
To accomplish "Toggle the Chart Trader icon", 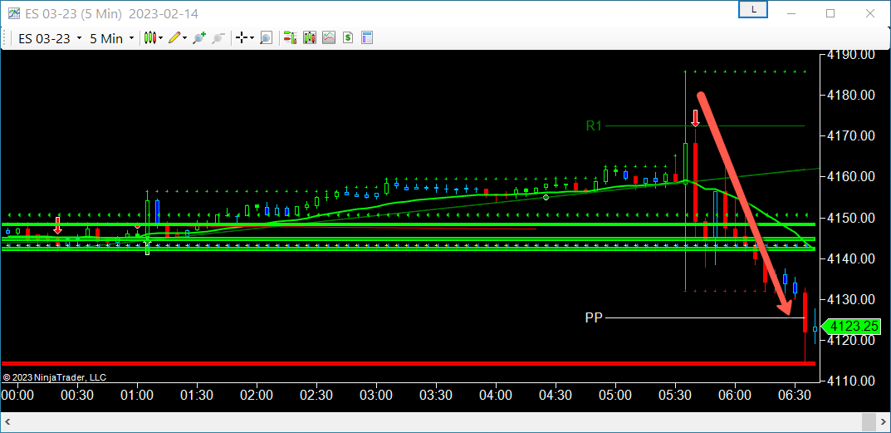I will 291,38.
